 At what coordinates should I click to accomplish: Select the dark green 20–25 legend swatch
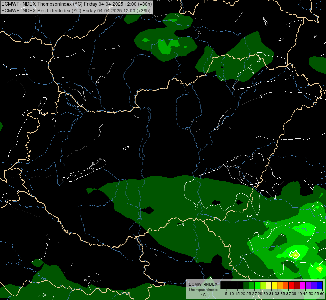point(246,285)
